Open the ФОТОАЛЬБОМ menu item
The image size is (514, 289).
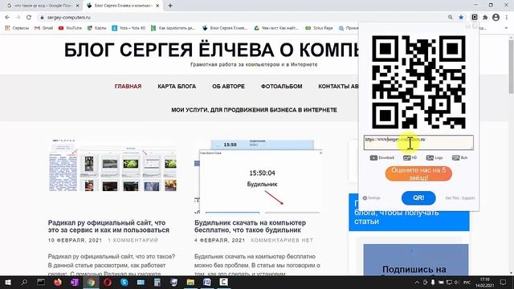(282, 87)
